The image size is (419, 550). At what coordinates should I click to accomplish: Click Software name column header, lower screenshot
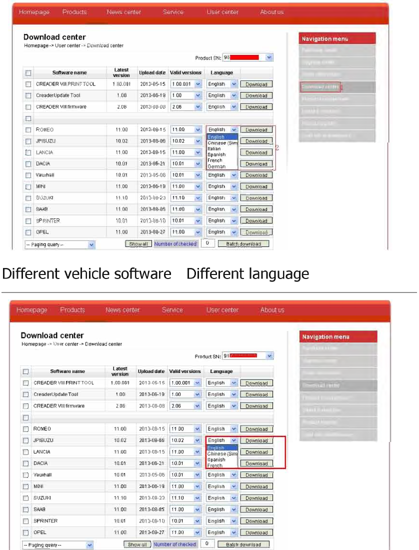point(67,371)
